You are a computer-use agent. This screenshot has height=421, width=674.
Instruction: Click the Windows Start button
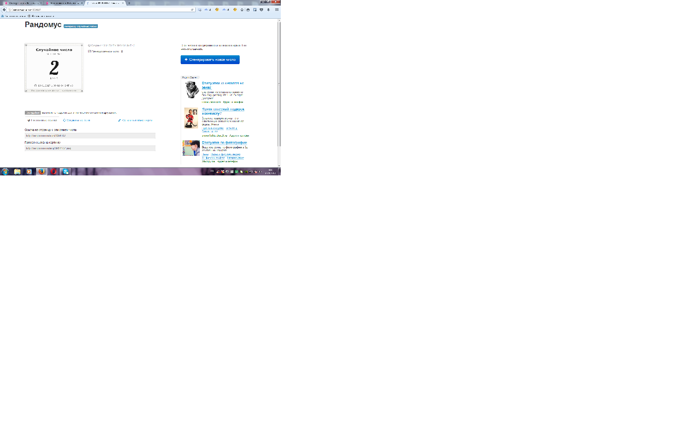5,172
